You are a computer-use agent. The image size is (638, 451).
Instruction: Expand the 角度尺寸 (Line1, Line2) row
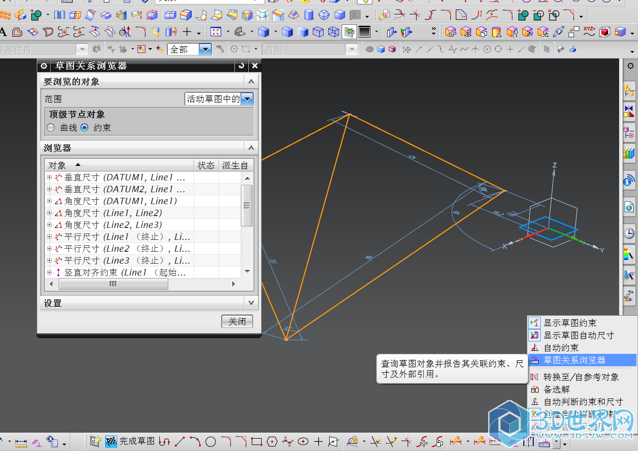(49, 213)
